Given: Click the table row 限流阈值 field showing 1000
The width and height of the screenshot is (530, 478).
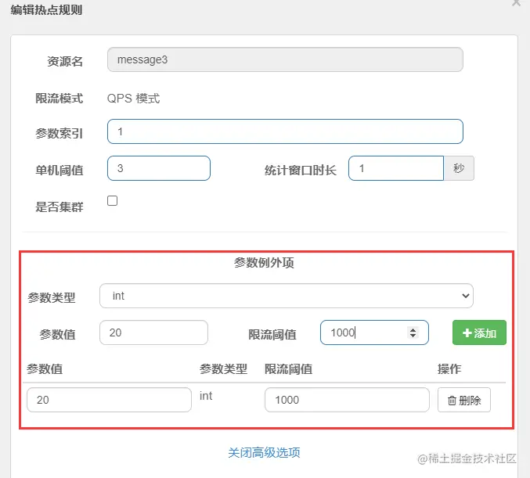Looking at the screenshot, I should pyautogui.click(x=347, y=400).
